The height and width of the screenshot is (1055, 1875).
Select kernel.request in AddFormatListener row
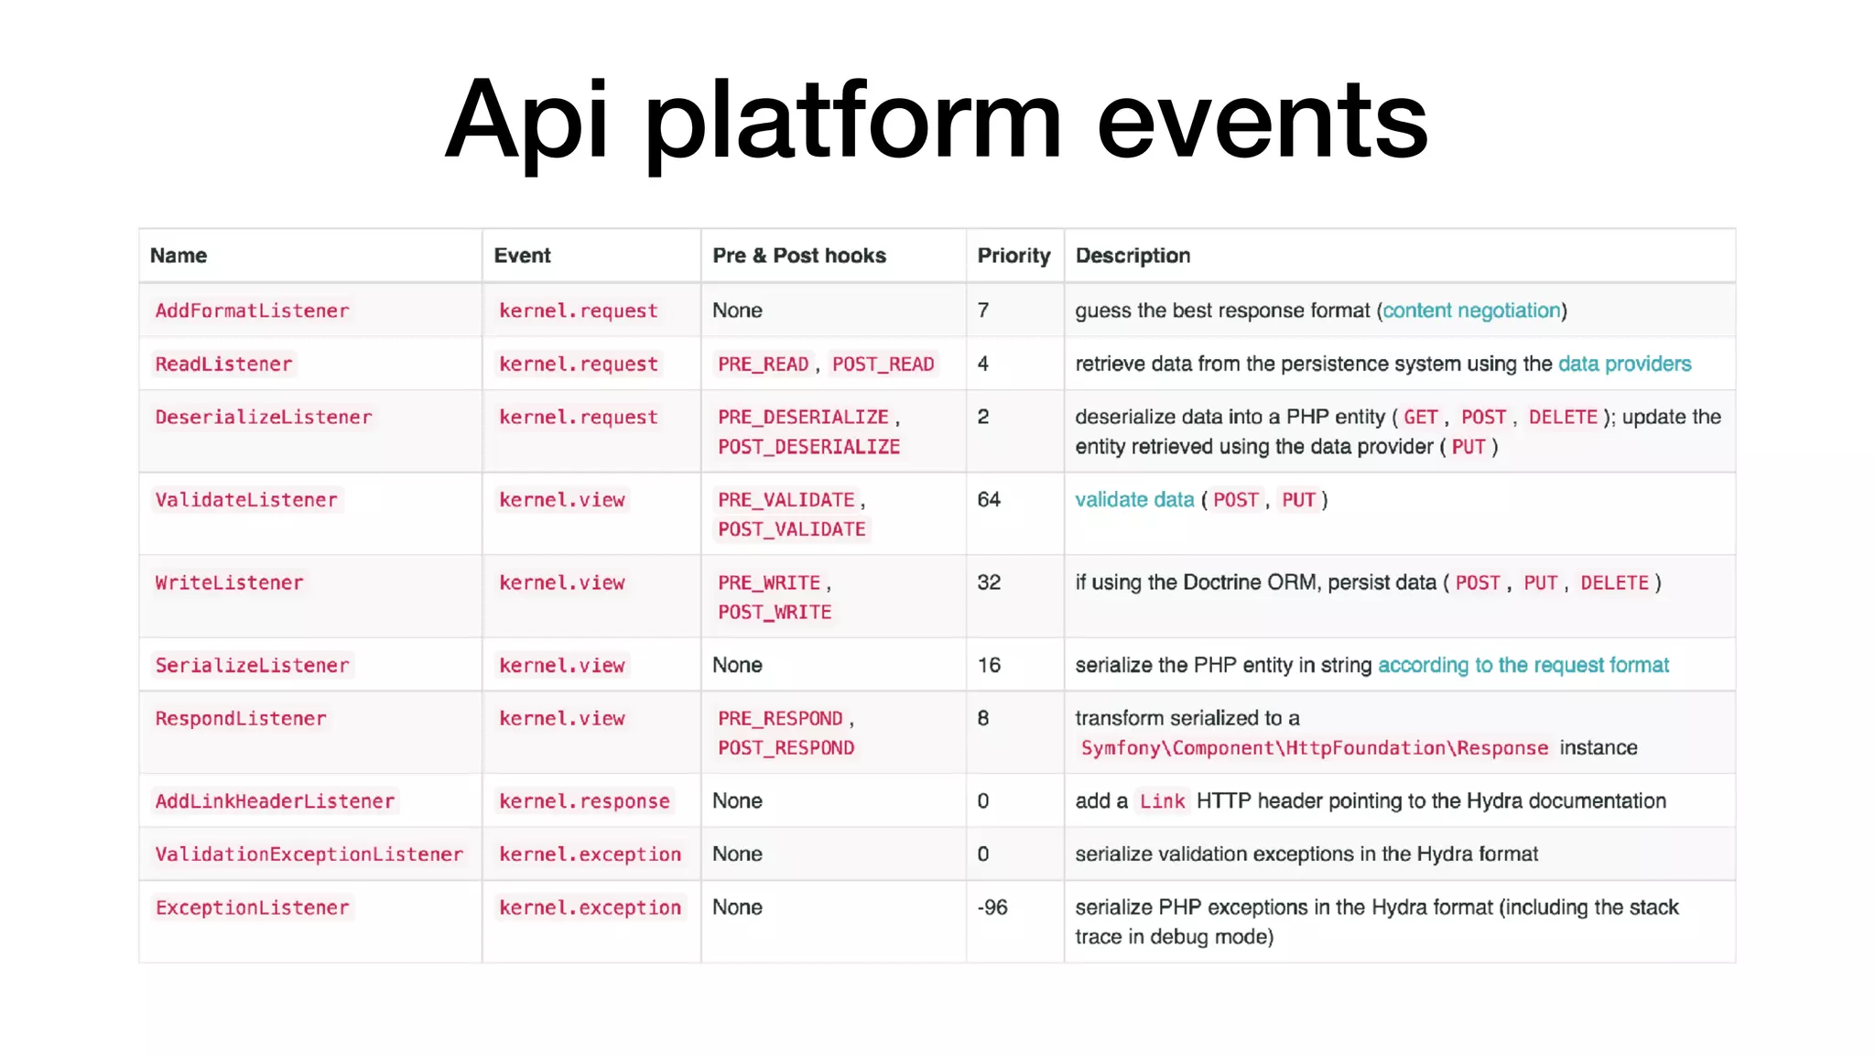coord(578,310)
